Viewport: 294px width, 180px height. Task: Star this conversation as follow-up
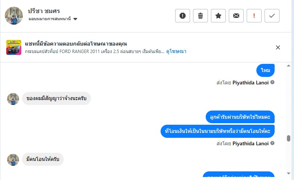[218, 16]
